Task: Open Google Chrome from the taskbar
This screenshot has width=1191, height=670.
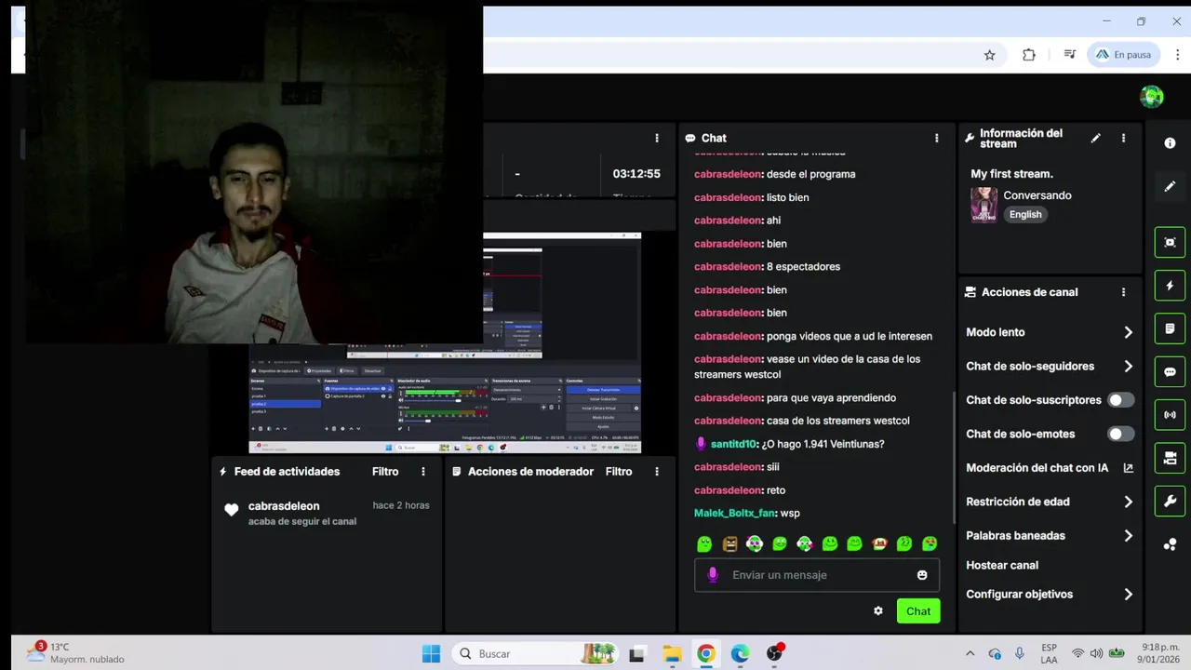Action: (x=706, y=654)
